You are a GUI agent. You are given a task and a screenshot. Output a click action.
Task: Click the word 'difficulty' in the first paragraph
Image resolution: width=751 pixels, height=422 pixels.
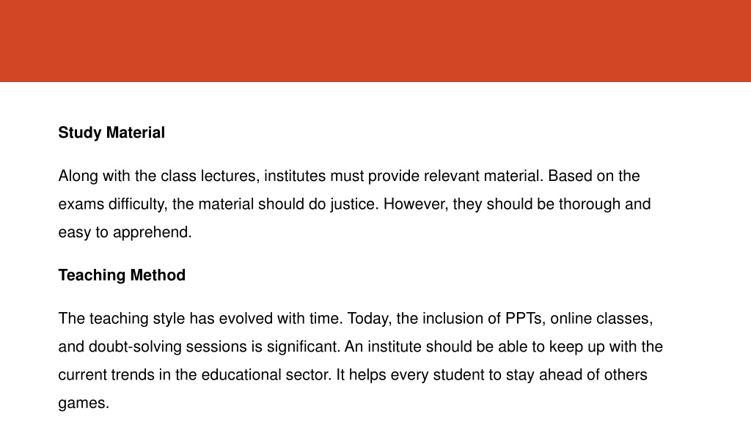click(x=136, y=204)
